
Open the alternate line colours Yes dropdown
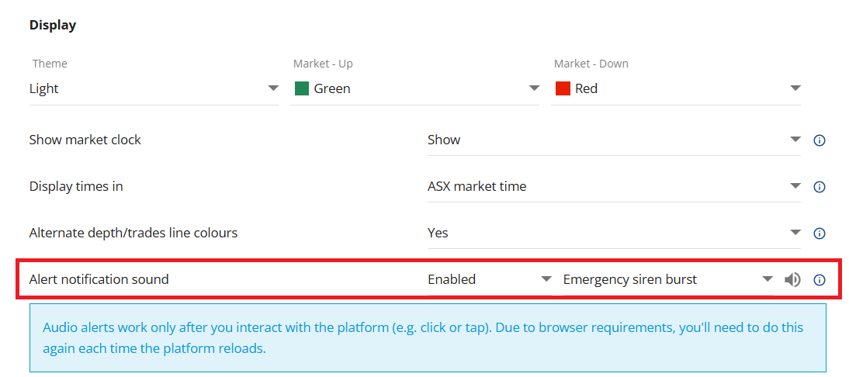tap(613, 233)
